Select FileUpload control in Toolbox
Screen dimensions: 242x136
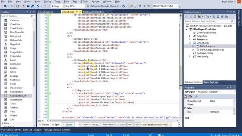click(16, 36)
